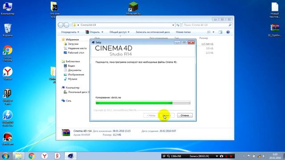Expand the address bar history dropdown

pyautogui.click(x=173, y=25)
